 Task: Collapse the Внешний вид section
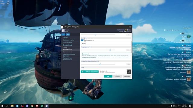coord(68,45)
